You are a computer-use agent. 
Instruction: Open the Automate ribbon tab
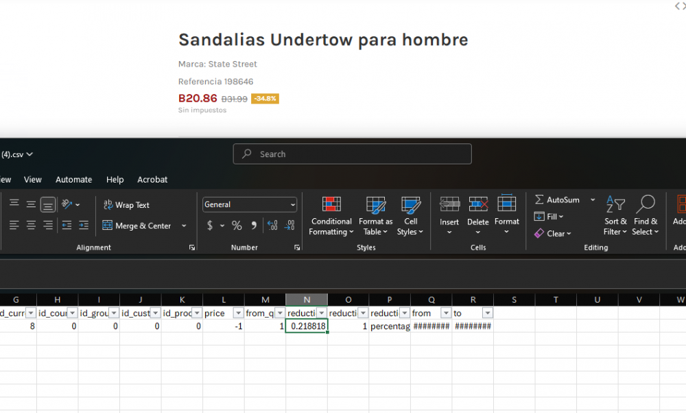[73, 179]
